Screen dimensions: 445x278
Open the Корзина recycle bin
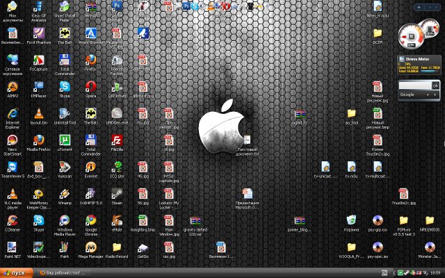tap(352, 220)
